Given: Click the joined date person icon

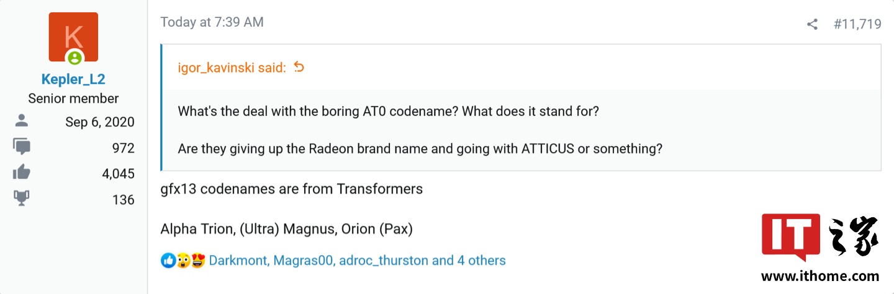Looking at the screenshot, I should 21,121.
